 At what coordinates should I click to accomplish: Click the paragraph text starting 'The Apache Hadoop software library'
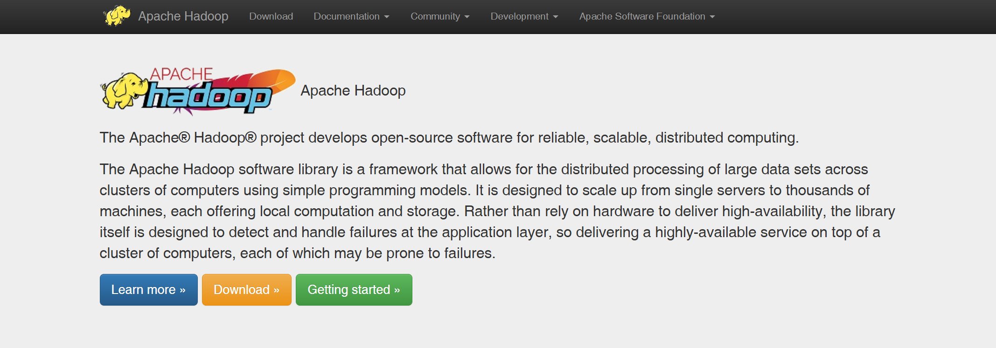click(497, 211)
